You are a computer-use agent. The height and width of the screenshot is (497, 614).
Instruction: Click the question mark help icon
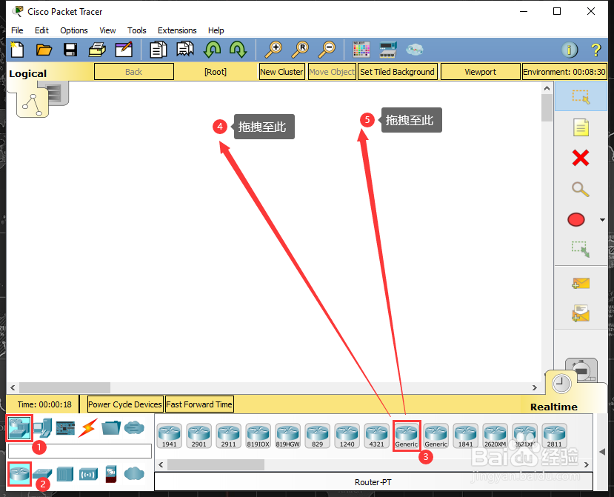tap(595, 50)
